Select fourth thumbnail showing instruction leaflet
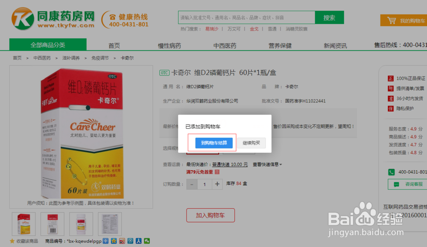The height and width of the screenshot is (247, 427). pyautogui.click(x=110, y=224)
